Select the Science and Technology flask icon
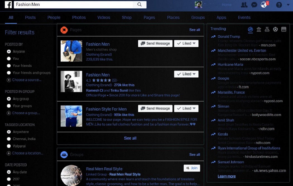Screen dimensions: 293x186 [x=267, y=29]
